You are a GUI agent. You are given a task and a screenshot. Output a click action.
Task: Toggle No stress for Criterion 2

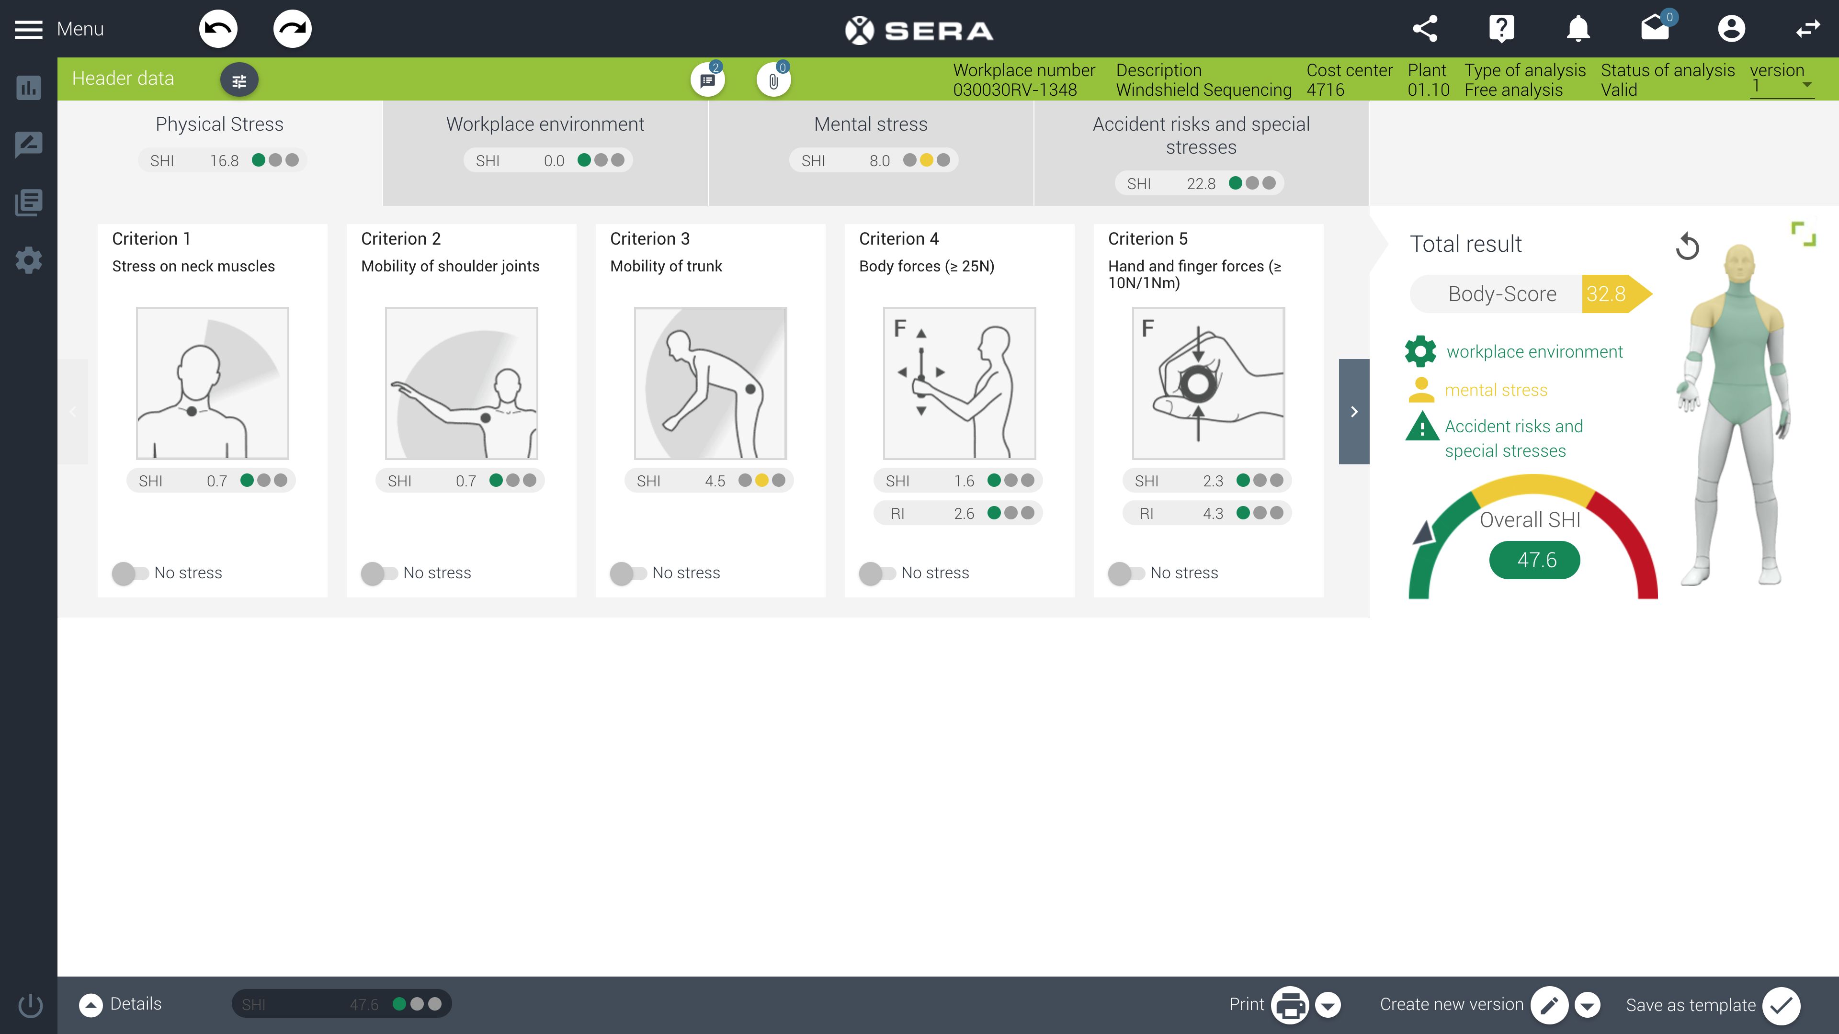tap(379, 573)
